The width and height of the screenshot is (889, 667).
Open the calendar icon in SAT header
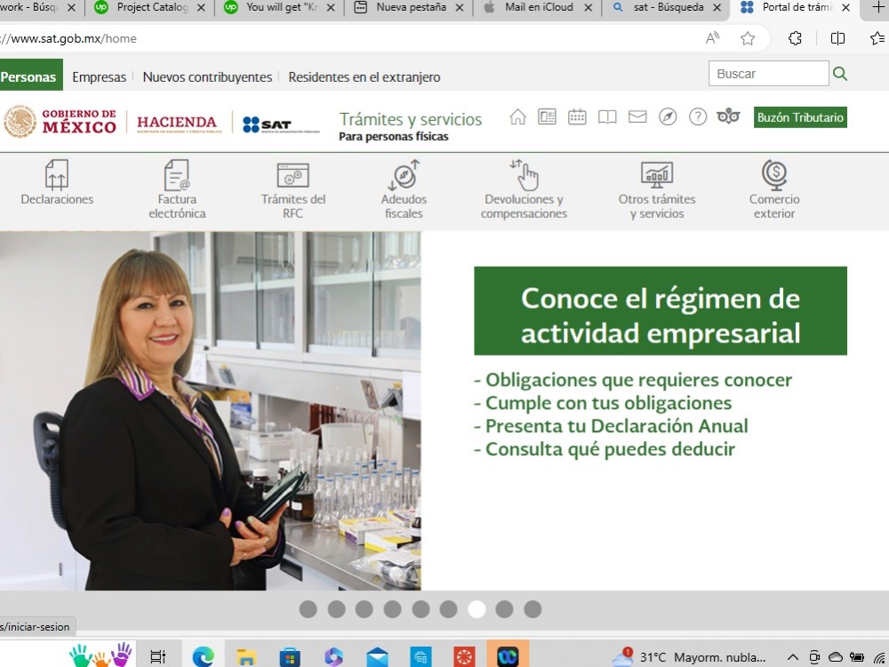click(577, 117)
